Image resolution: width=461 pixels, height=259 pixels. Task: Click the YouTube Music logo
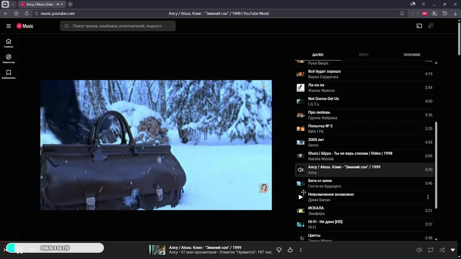(25, 26)
